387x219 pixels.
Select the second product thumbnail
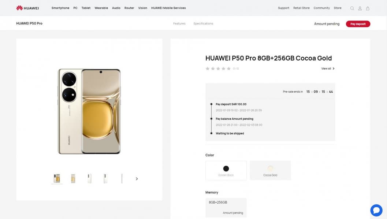73,178
